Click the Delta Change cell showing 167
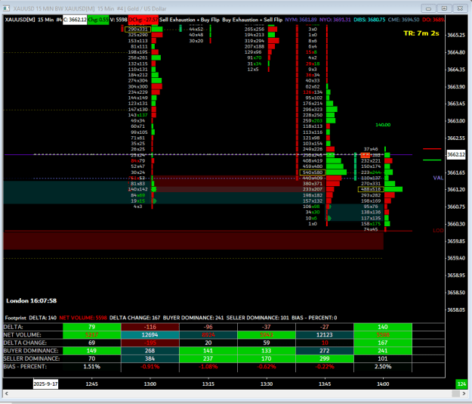472x404 pixels. coord(383,343)
